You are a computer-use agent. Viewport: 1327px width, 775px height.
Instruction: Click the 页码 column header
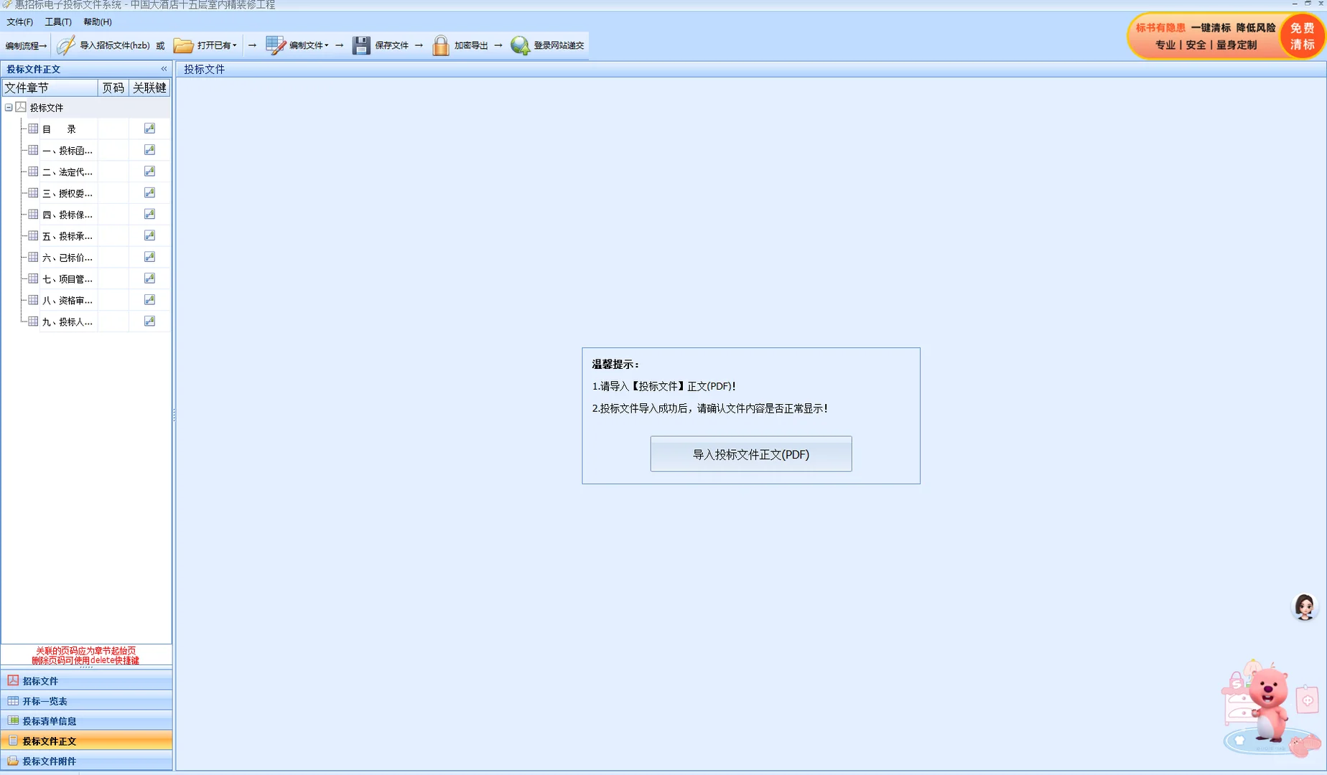pos(113,88)
